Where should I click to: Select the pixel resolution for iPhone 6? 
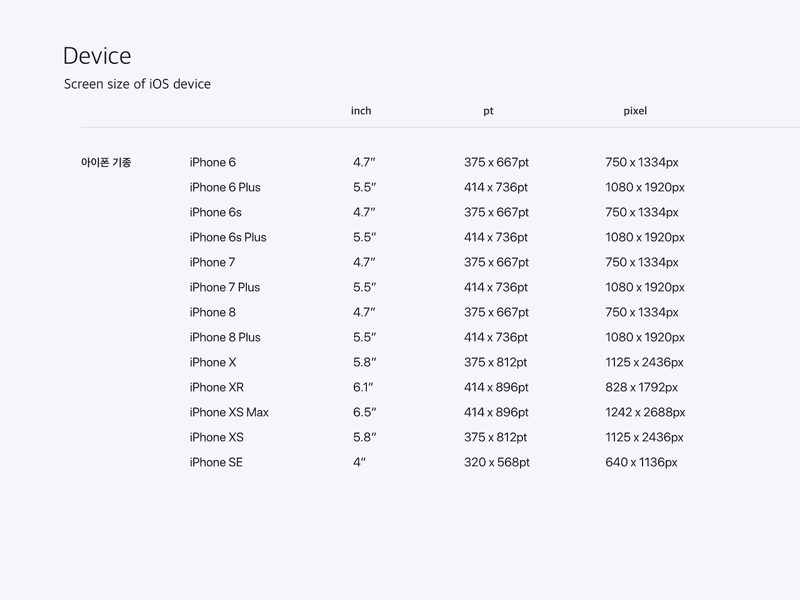coord(642,162)
